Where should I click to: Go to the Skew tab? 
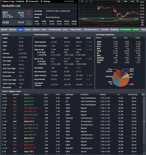point(44,29)
